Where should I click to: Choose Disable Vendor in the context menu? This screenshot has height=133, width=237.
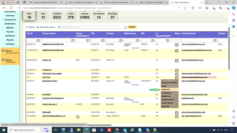pyautogui.click(x=167, y=100)
